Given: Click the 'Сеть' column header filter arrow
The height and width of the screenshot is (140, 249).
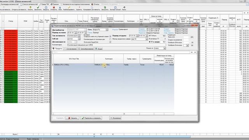Looking at the screenshot, I should point(76,21).
